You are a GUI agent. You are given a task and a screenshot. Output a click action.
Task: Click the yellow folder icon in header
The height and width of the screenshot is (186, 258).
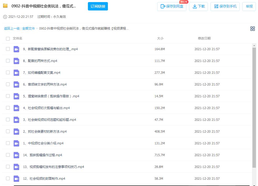(5, 6)
